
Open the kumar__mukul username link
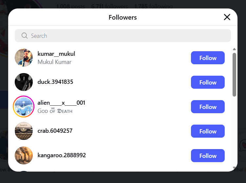click(56, 54)
